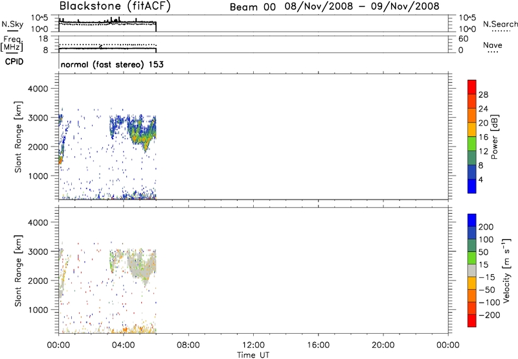The image size is (518, 359).
Task: Click the "16" power scale value
Action: pos(483,137)
